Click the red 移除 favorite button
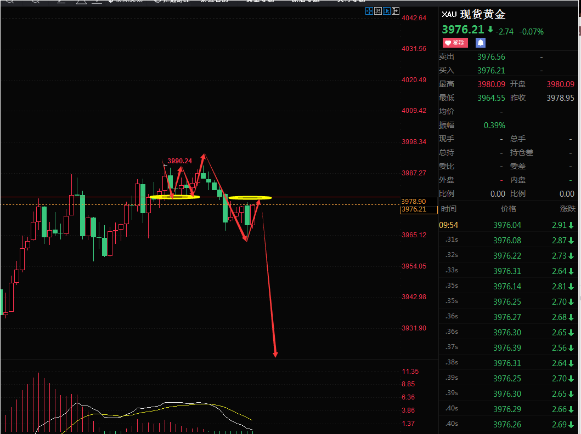Screen dimensions: 581x434 coord(455,43)
